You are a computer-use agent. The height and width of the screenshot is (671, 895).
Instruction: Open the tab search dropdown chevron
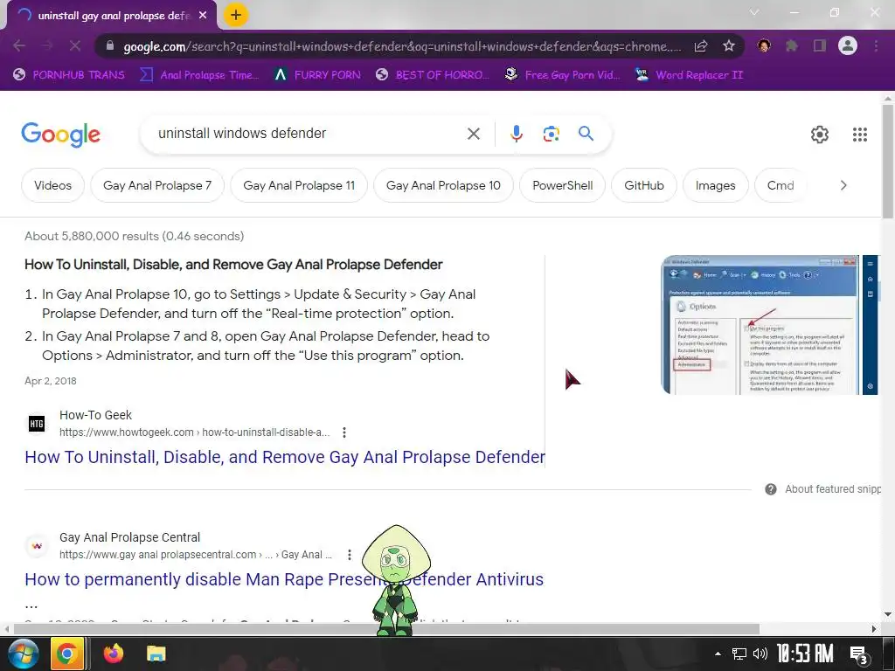pyautogui.click(x=754, y=12)
